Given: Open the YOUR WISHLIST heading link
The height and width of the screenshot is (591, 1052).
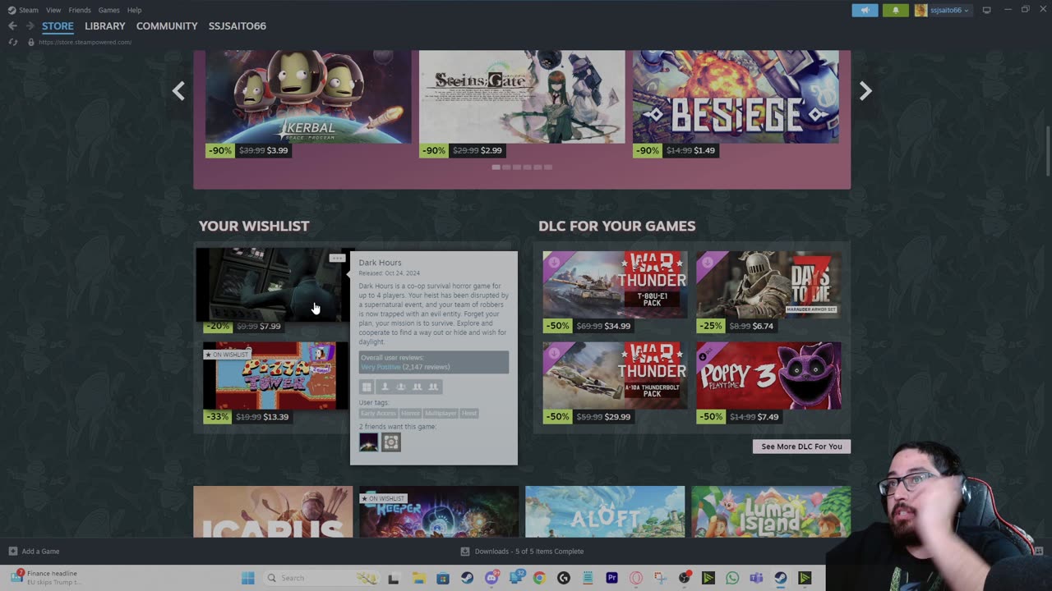Looking at the screenshot, I should click(x=254, y=226).
